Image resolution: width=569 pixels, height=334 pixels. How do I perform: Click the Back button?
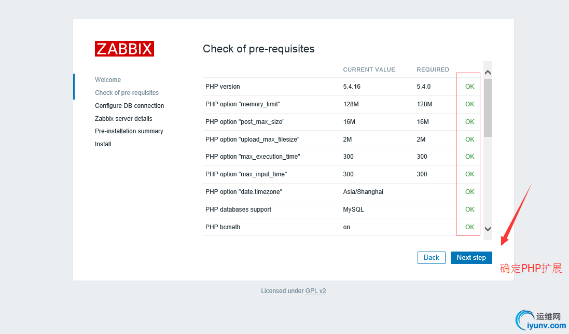[x=431, y=257]
